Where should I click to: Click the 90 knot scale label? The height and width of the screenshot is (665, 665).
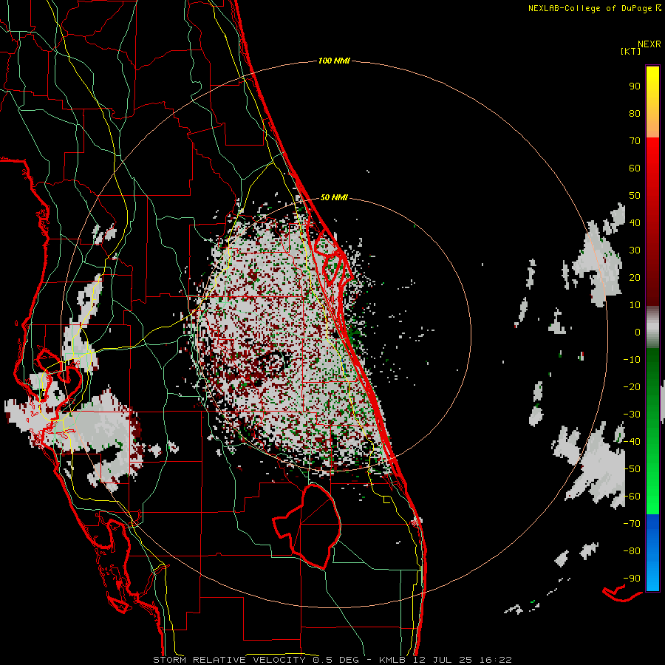point(635,86)
